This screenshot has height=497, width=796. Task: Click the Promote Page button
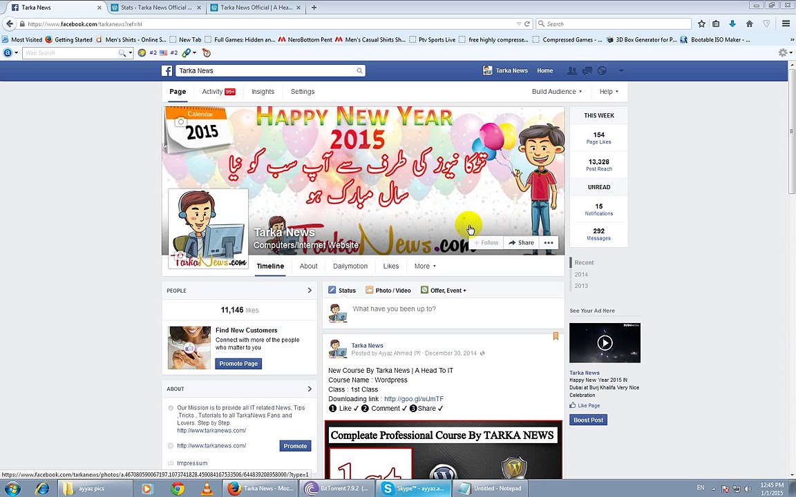(238, 364)
